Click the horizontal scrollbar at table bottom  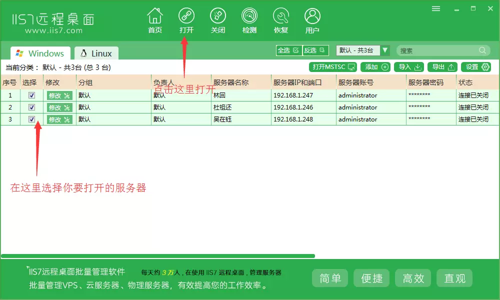158,256
